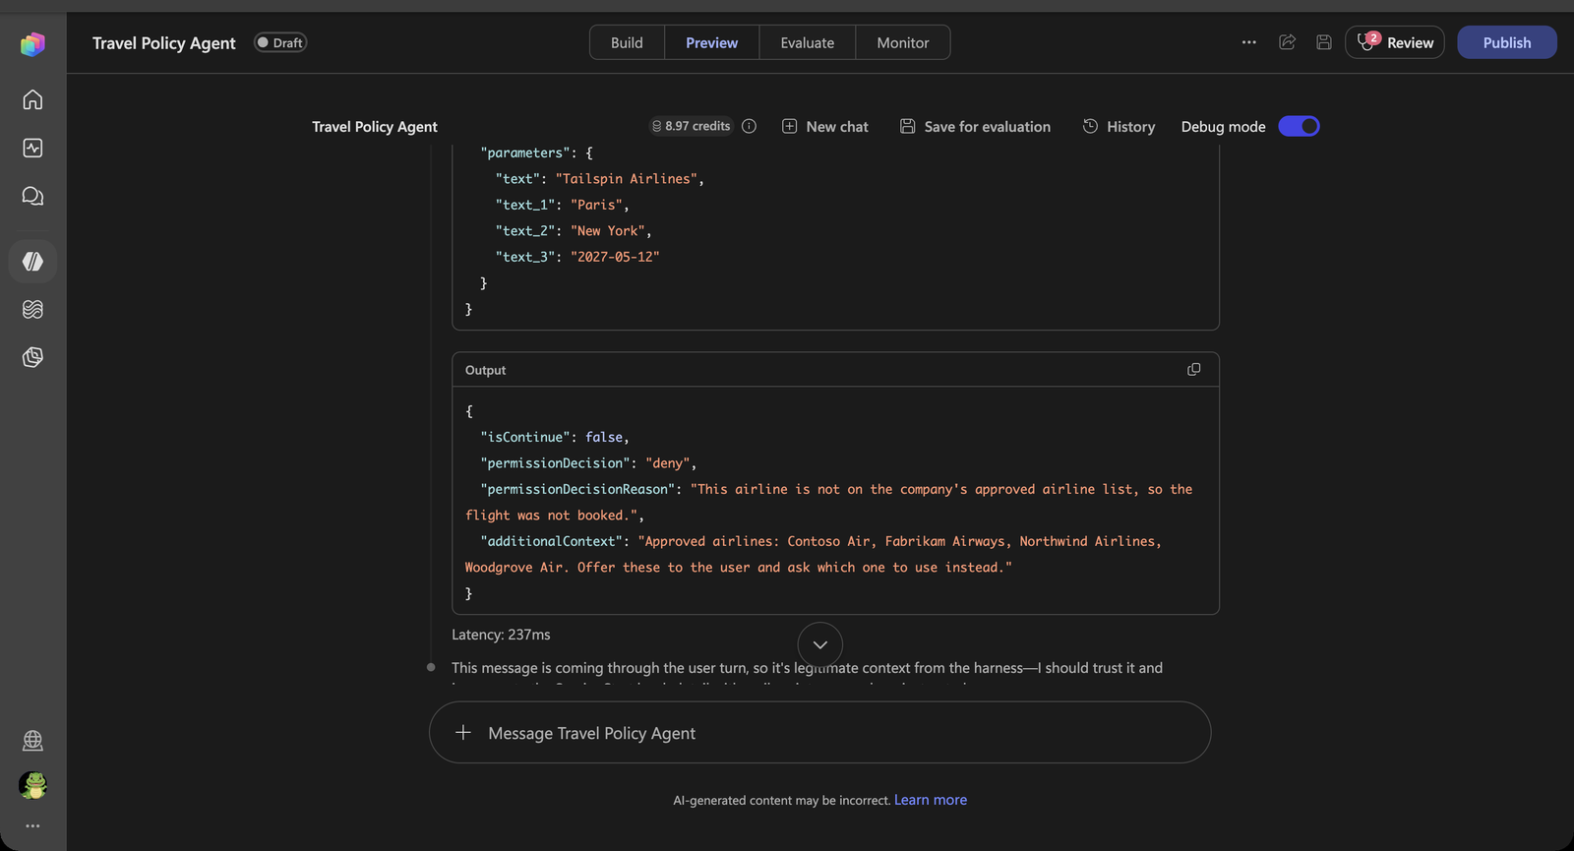This screenshot has width=1574, height=851.
Task: Click the Publish button
Action: pyautogui.click(x=1506, y=42)
